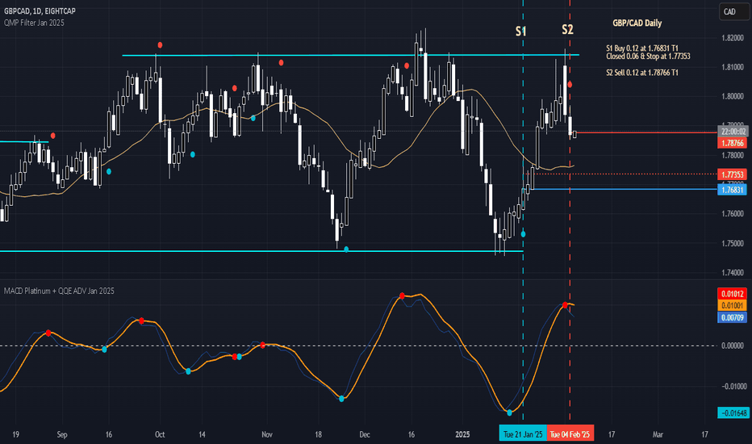The image size is (752, 444).
Task: Click the orange 0.01001 MACD value tag
Action: 733,306
